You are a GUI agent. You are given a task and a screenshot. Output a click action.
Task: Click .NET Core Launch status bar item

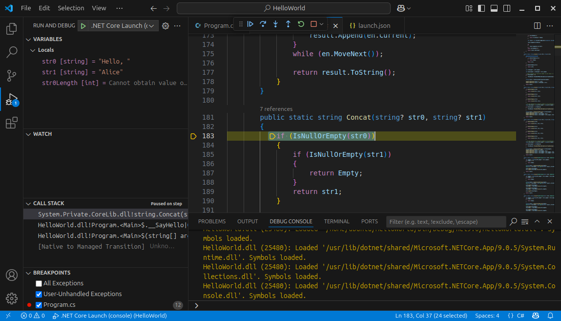click(x=109, y=316)
